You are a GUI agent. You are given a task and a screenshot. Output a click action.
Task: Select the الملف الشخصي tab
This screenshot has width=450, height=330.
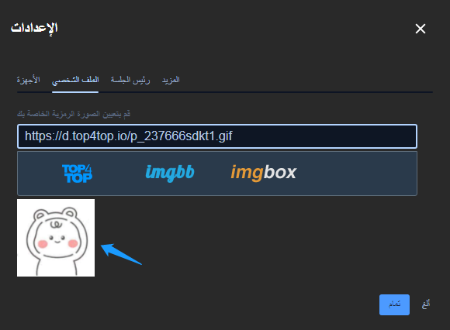pos(75,80)
